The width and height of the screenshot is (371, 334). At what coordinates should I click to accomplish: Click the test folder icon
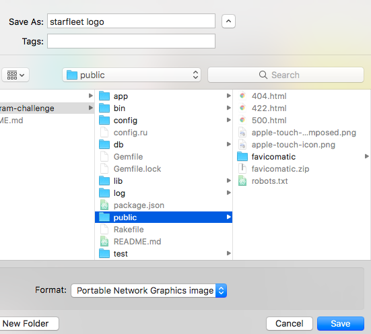tap(104, 253)
